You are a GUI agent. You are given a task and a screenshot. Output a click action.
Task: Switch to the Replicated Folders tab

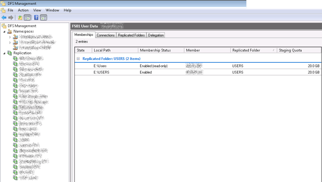[132, 35]
